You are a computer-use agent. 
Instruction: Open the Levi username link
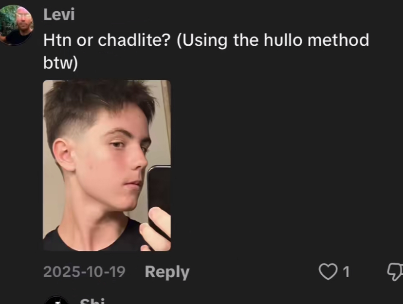click(x=59, y=15)
